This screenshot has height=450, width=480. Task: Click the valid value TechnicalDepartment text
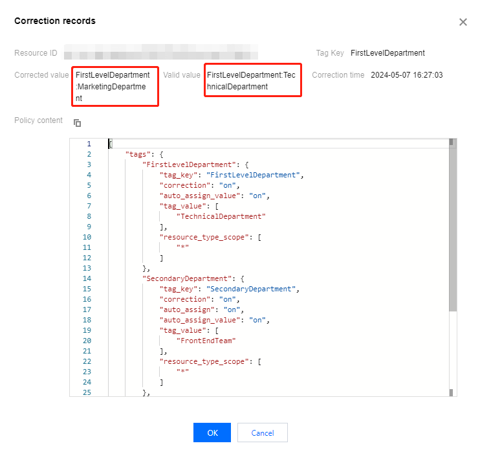(x=251, y=81)
